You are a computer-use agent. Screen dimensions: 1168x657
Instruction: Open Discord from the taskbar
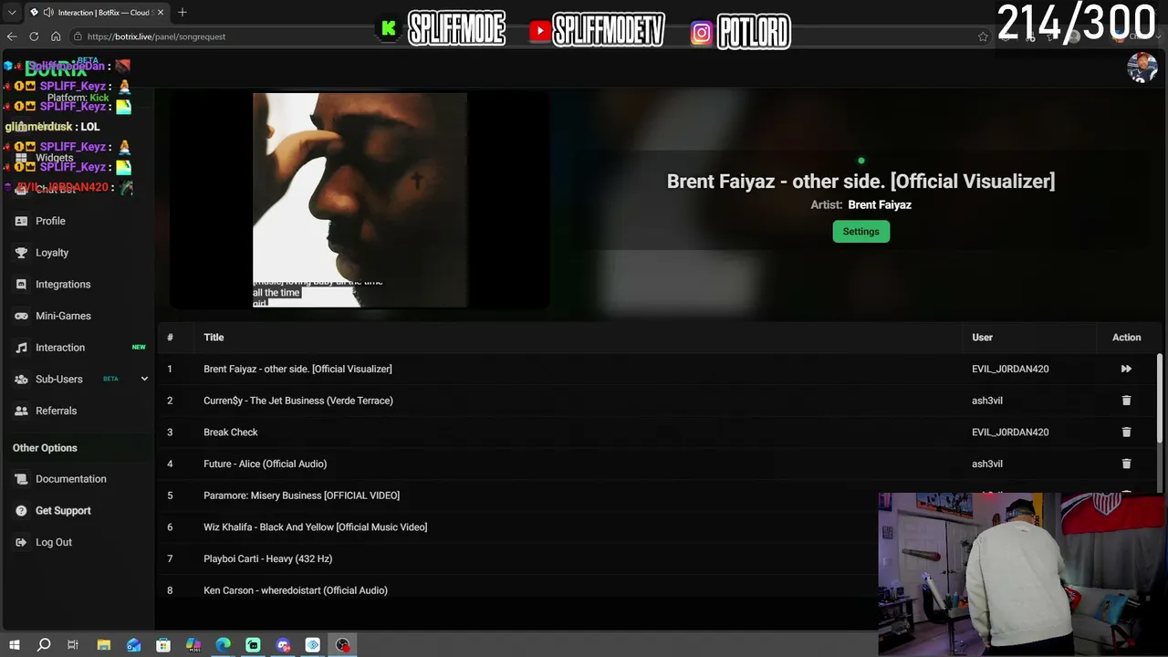(283, 645)
